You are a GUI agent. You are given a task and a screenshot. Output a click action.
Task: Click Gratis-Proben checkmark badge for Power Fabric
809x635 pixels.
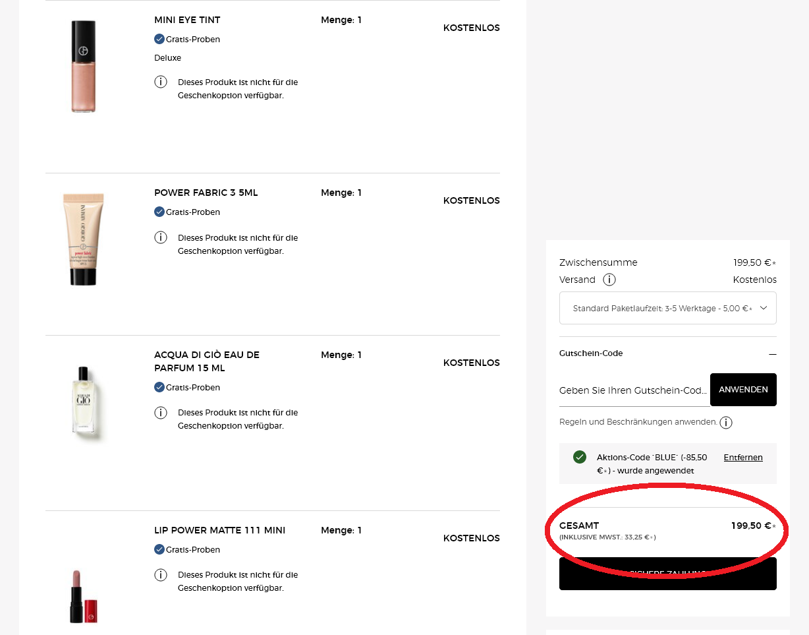tap(159, 212)
